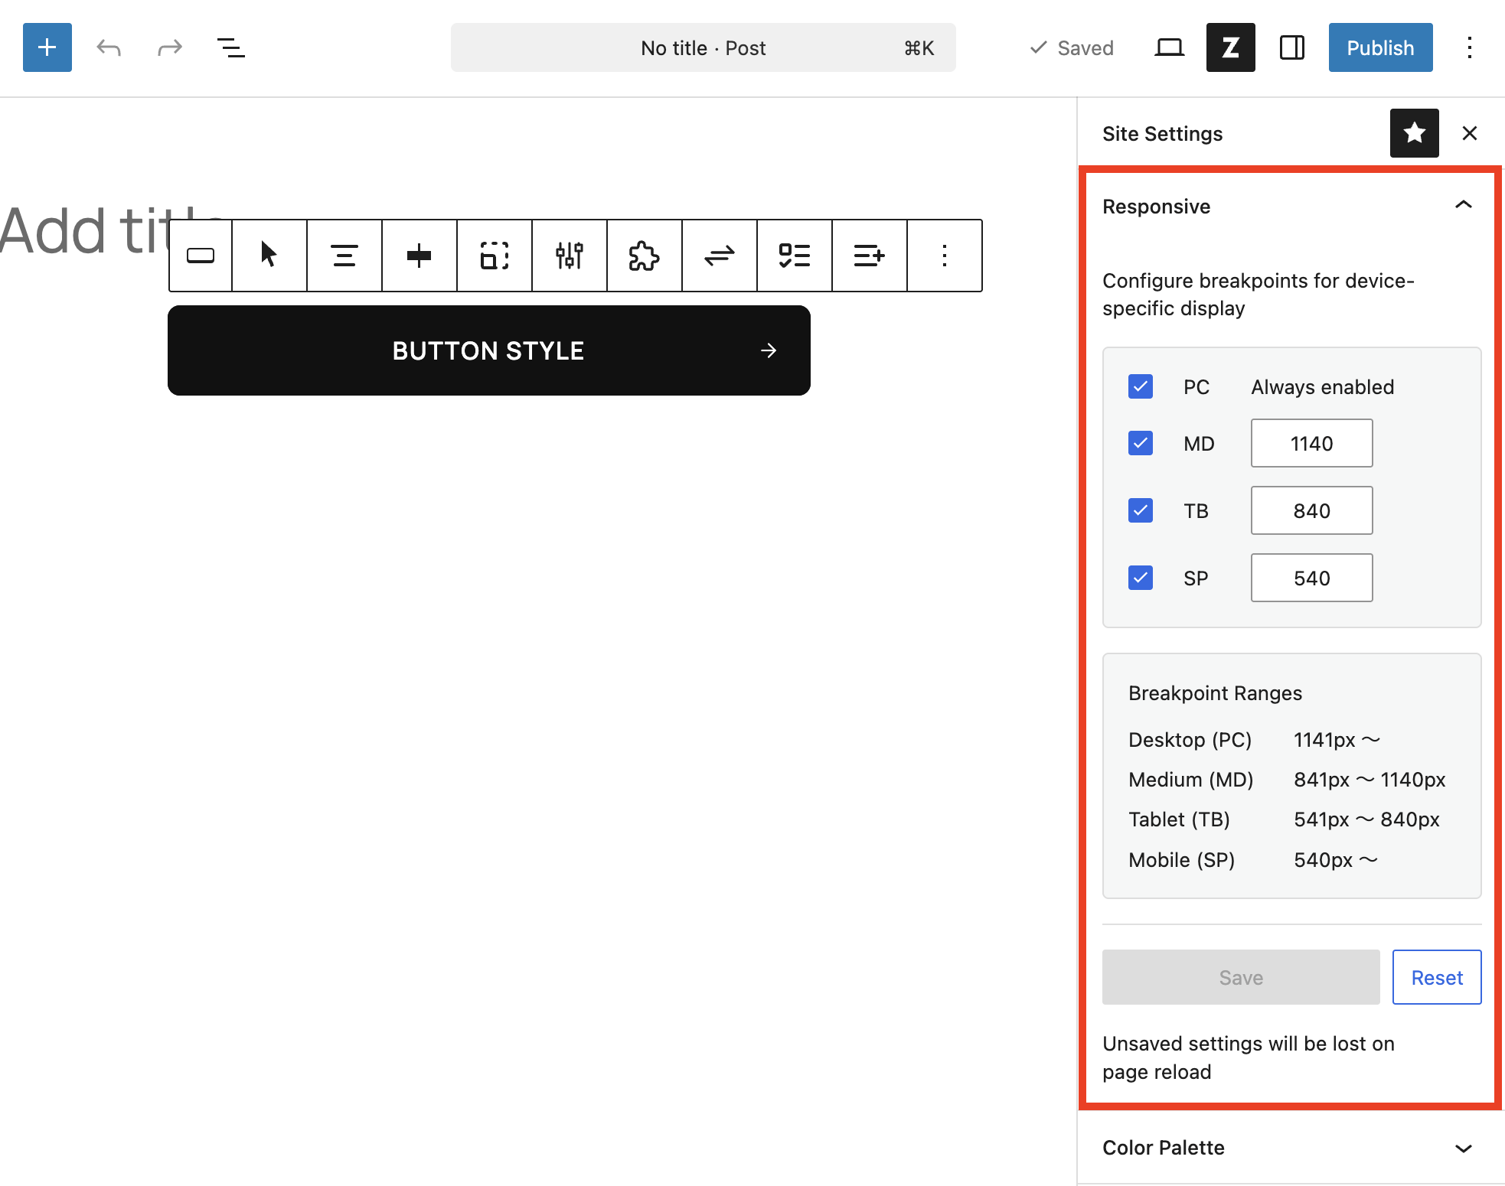Publish the post
Screen dimensions: 1505x1186
(1380, 47)
